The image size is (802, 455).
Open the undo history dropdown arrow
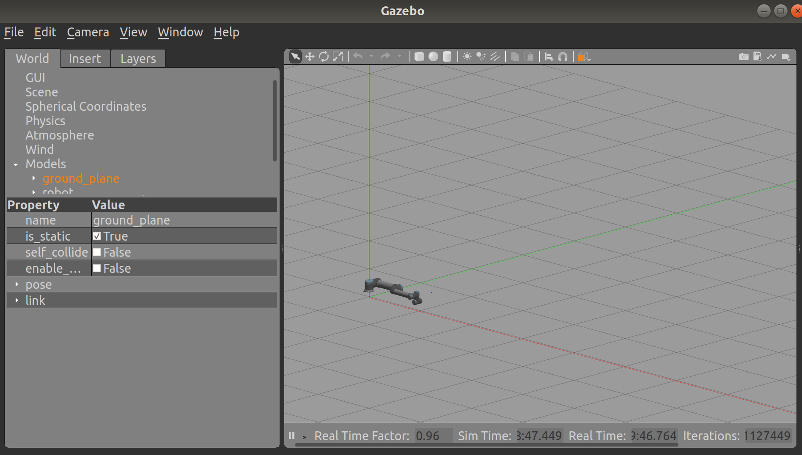(x=371, y=56)
